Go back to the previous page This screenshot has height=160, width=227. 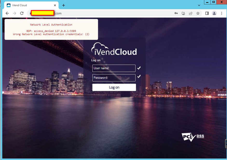(7, 13)
